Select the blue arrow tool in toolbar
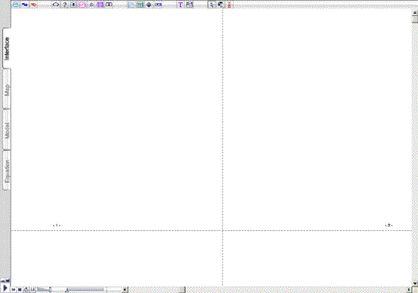 [25, 5]
